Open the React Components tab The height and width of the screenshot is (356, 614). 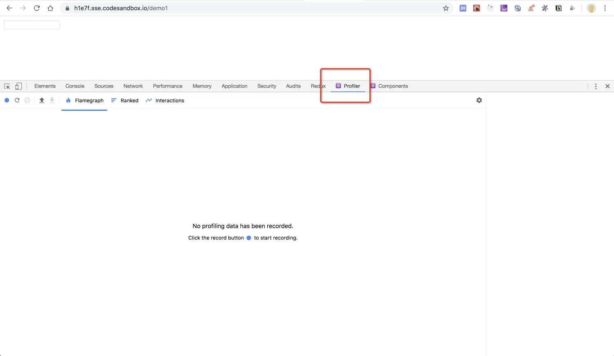[x=389, y=86]
